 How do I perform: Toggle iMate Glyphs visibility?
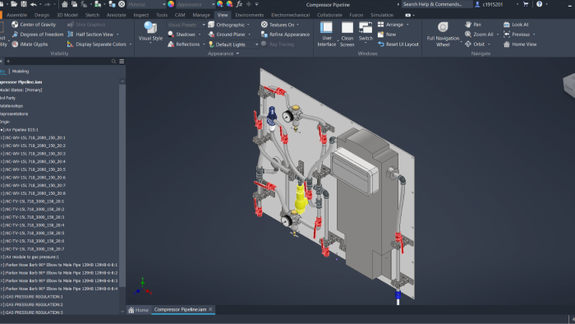(x=30, y=44)
